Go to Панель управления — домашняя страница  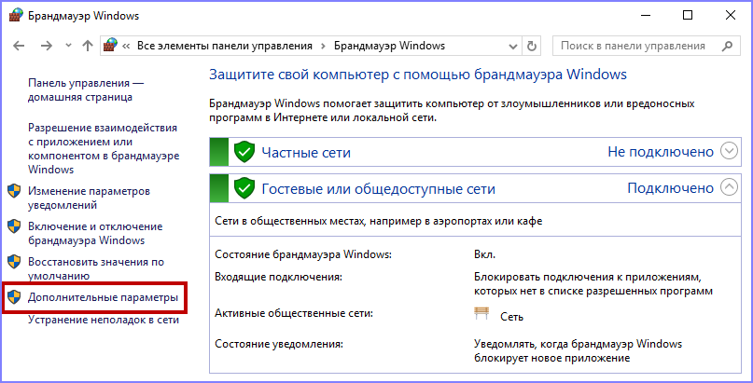[86, 89]
